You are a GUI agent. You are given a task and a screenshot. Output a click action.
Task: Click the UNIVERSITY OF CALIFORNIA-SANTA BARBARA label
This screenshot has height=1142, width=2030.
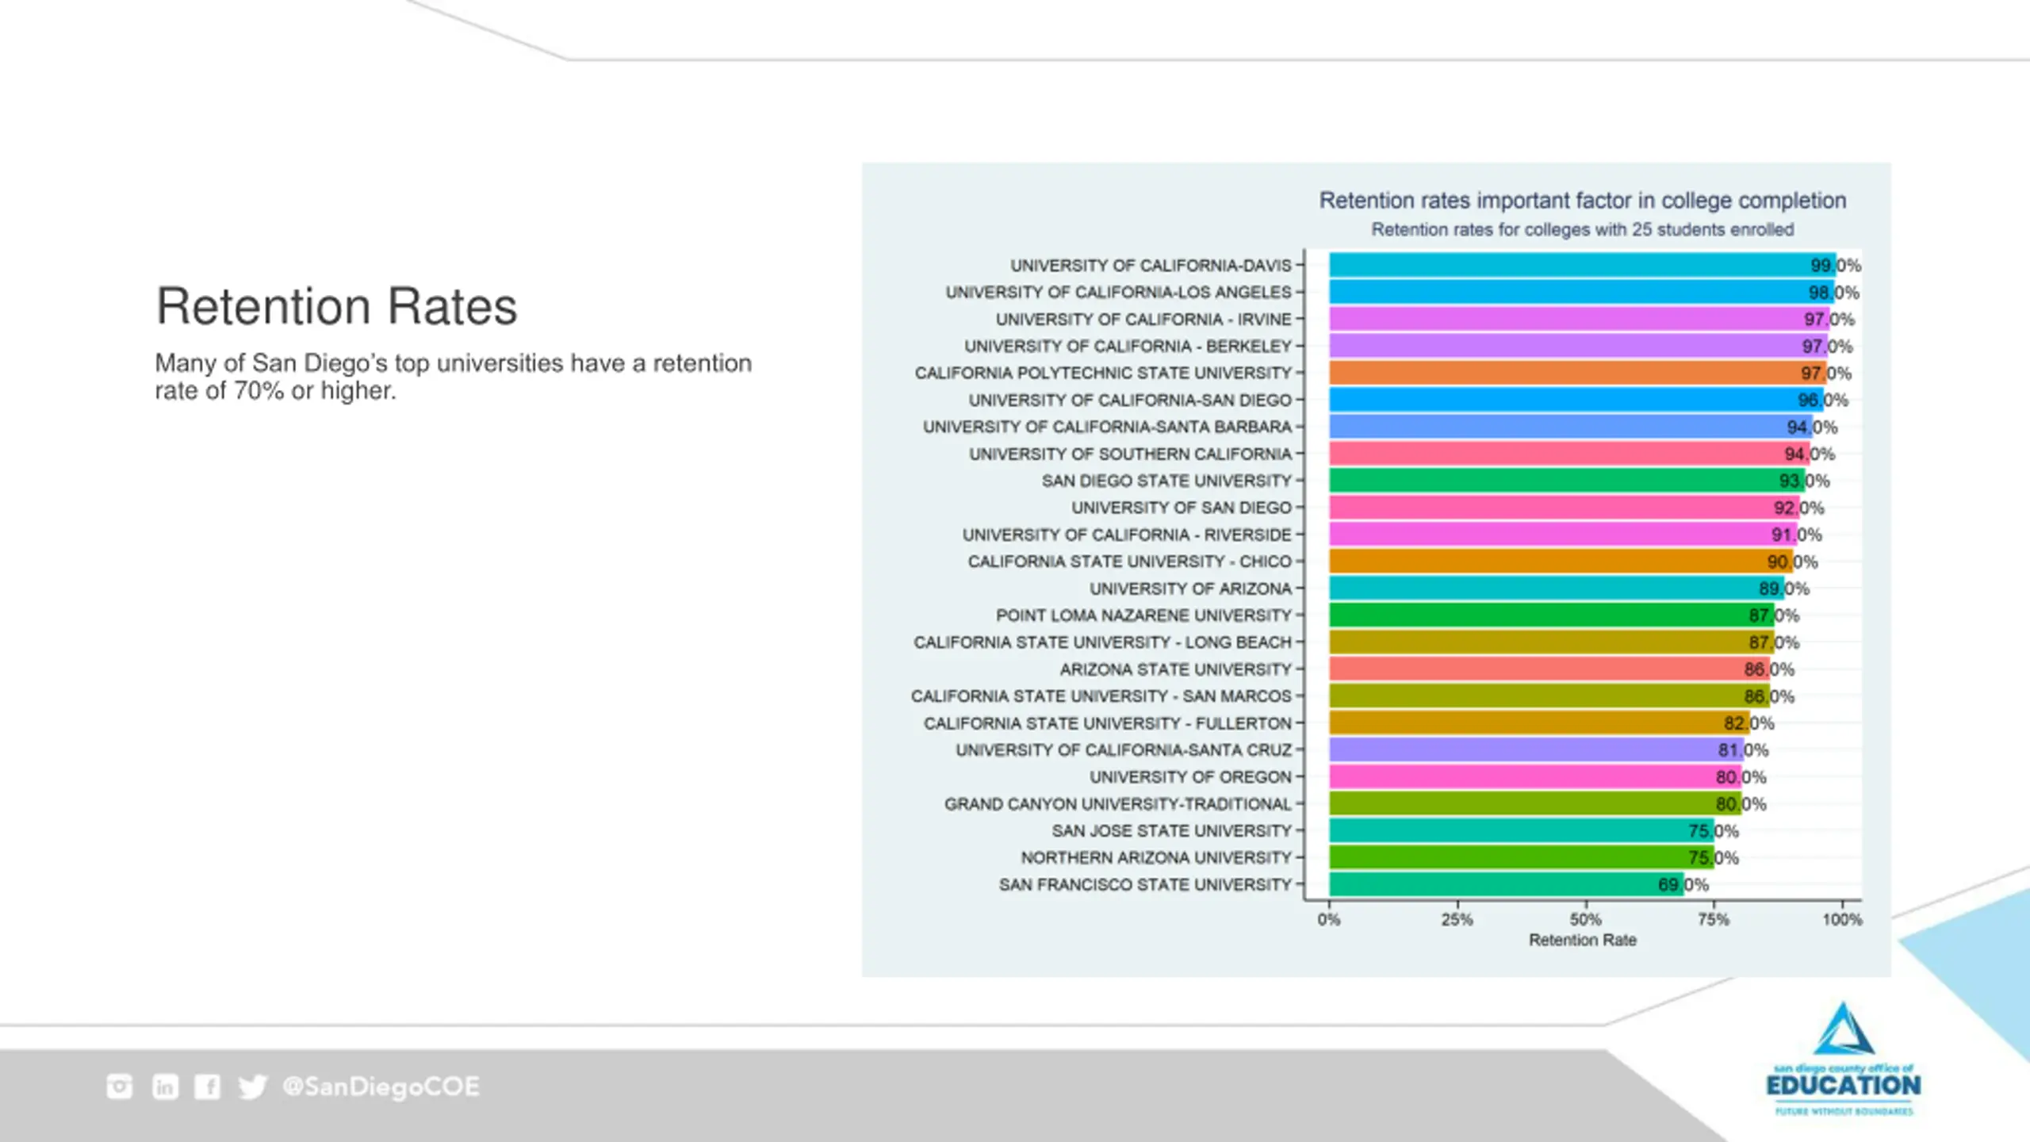(x=1107, y=427)
